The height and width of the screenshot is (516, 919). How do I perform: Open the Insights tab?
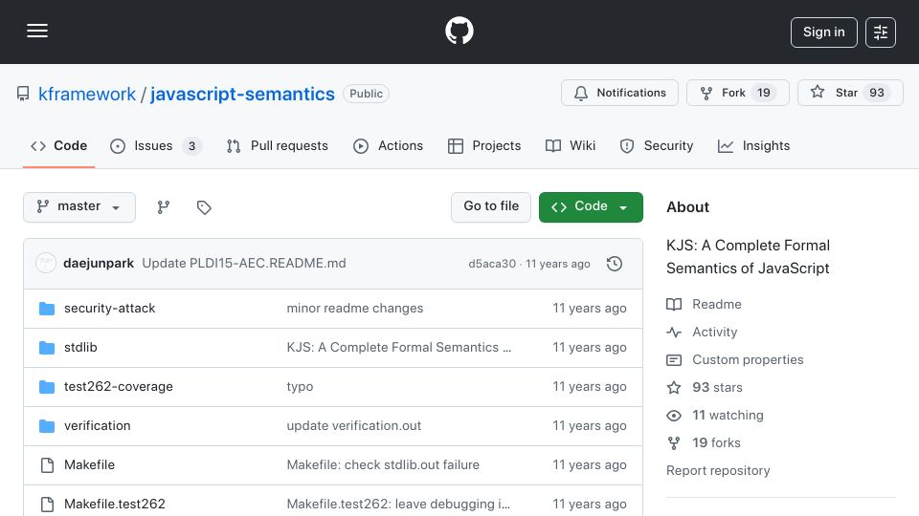click(x=753, y=145)
